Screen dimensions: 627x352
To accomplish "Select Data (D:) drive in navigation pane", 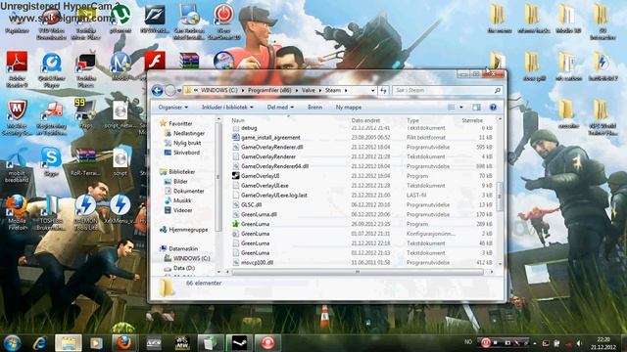I will (184, 268).
